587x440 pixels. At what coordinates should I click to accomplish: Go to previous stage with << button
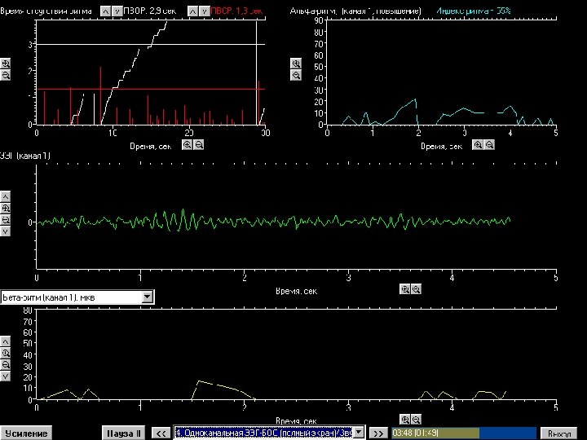[x=161, y=433]
